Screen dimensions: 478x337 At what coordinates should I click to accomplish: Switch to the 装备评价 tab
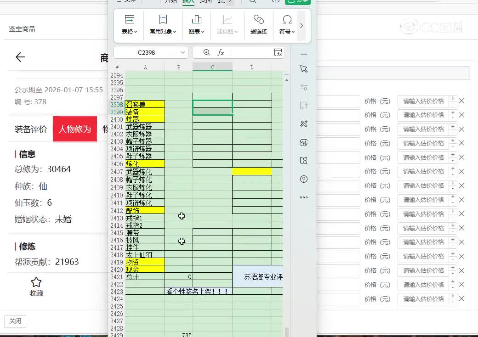click(x=31, y=129)
